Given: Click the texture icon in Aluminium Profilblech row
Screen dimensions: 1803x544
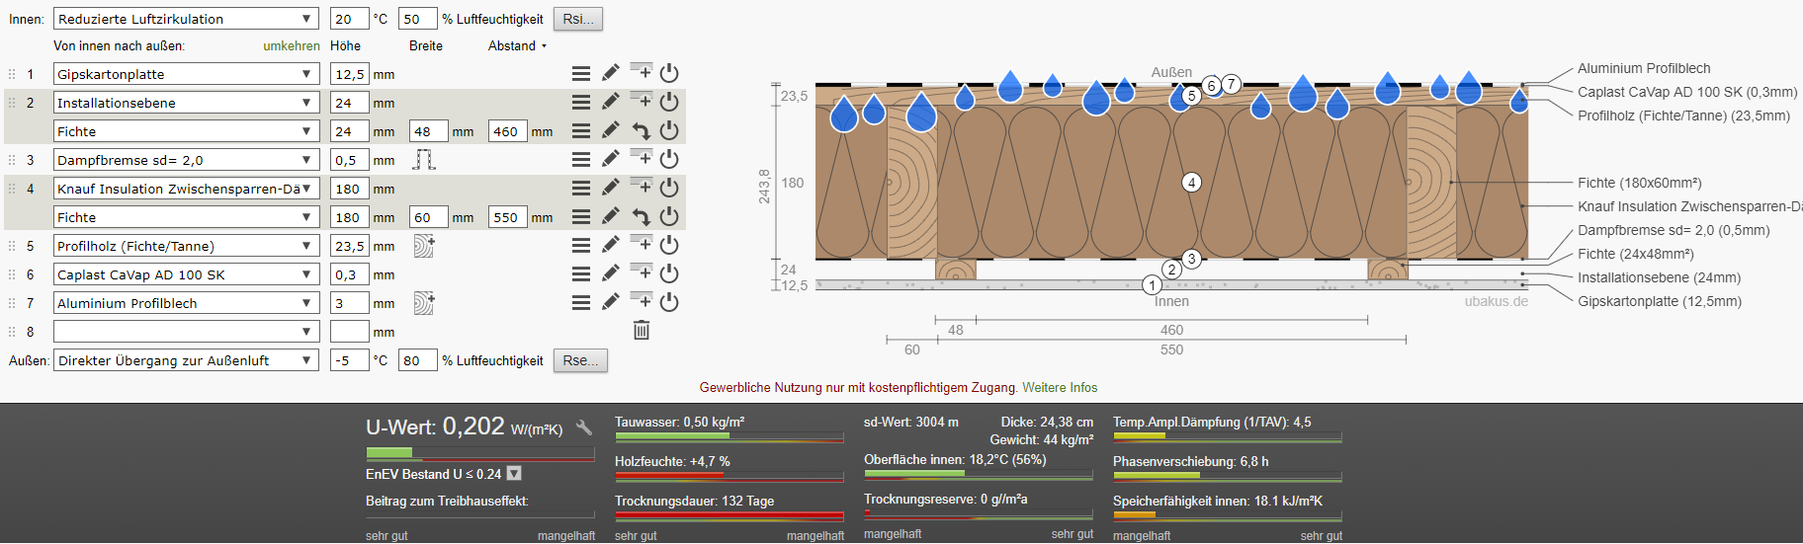Looking at the screenshot, I should (x=424, y=303).
